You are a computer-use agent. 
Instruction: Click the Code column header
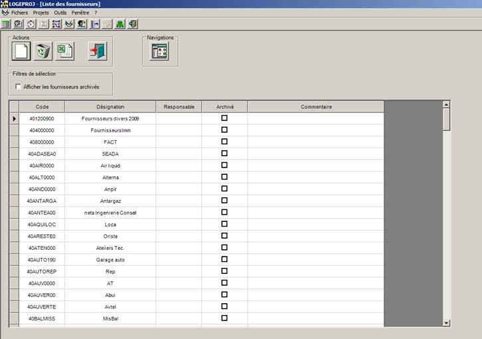(42, 107)
